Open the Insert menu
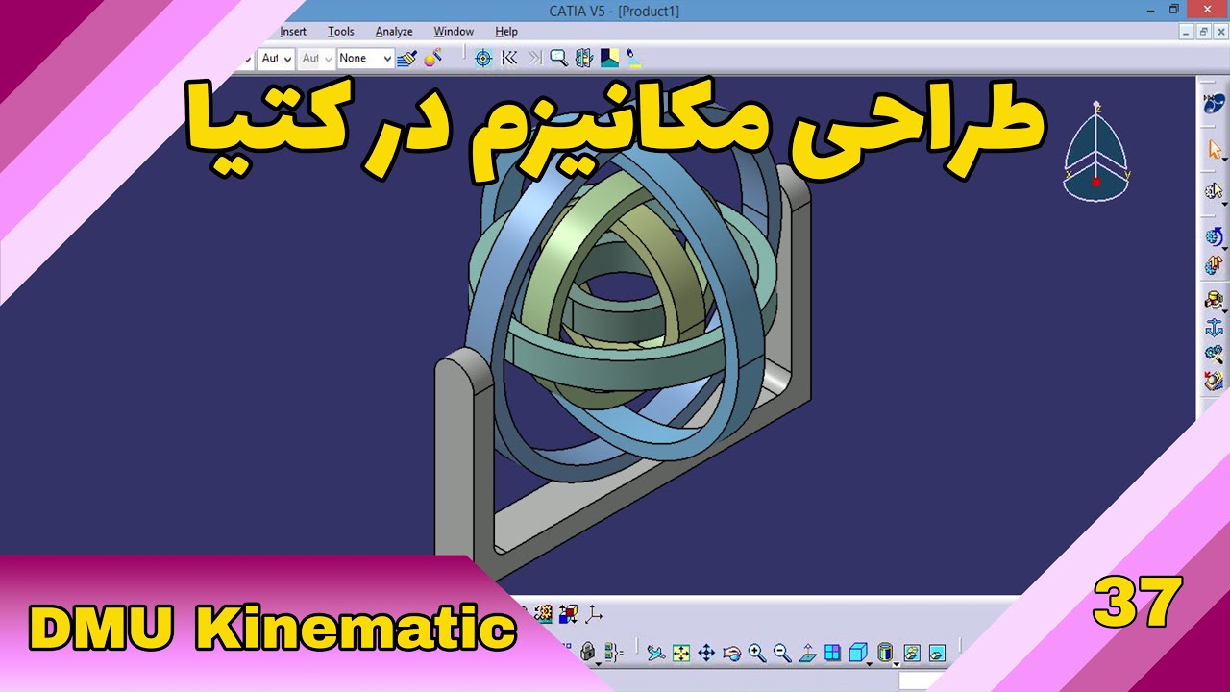This screenshot has width=1230, height=692. 293,32
